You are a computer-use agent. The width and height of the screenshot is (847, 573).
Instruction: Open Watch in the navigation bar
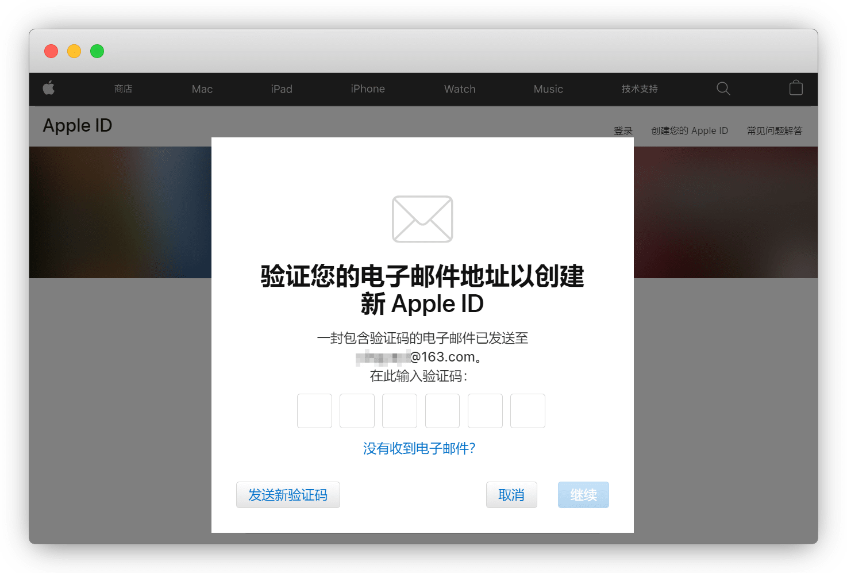click(460, 89)
